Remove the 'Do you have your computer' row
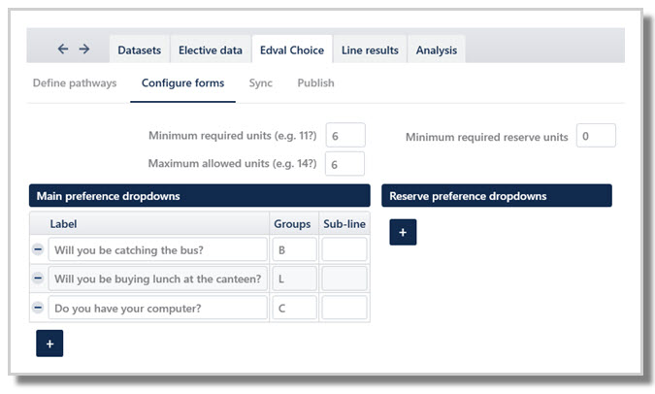 (38, 308)
